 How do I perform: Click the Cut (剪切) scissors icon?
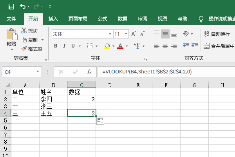point(25,31)
